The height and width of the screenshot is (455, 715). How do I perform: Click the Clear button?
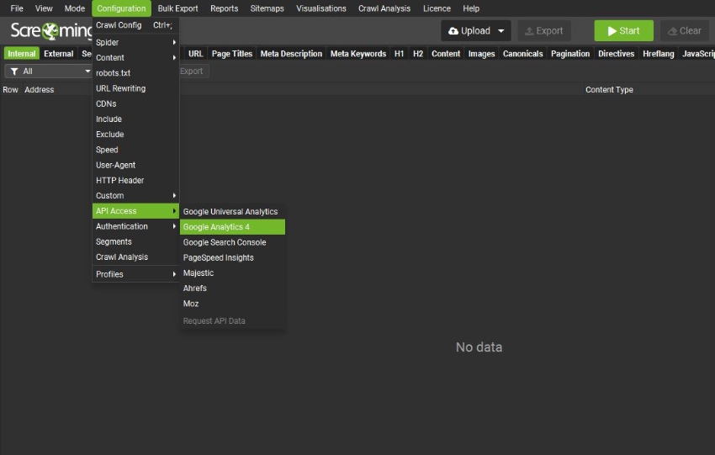(685, 31)
